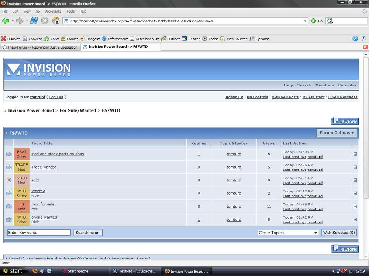Click the folder icon beside phone wanted

pyautogui.click(x=9, y=219)
